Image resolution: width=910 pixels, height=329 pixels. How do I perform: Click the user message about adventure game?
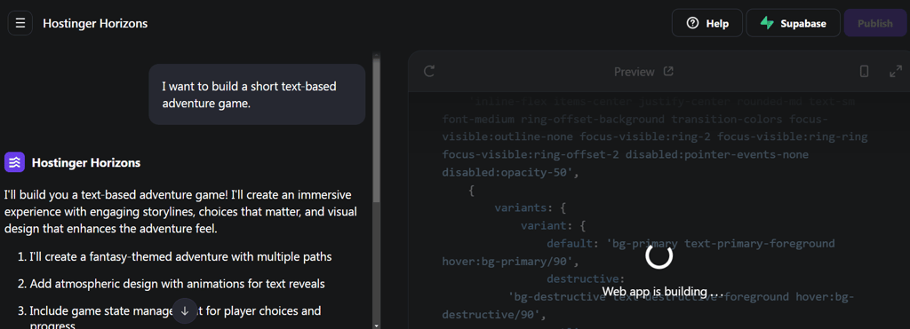tap(257, 94)
